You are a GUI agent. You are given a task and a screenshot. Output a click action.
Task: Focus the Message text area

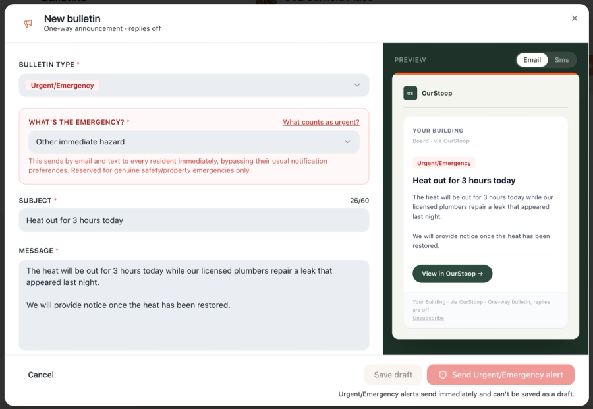point(194,305)
